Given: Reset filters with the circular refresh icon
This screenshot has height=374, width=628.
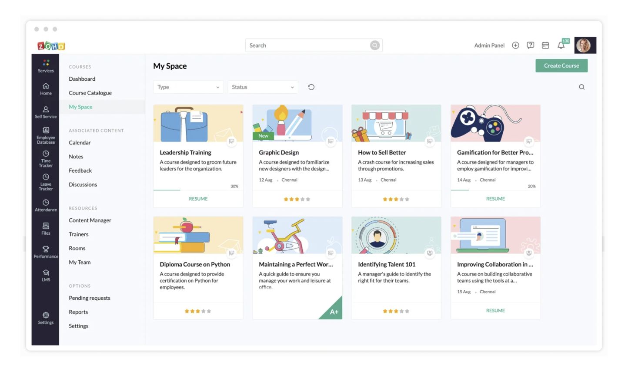Looking at the screenshot, I should (x=311, y=87).
